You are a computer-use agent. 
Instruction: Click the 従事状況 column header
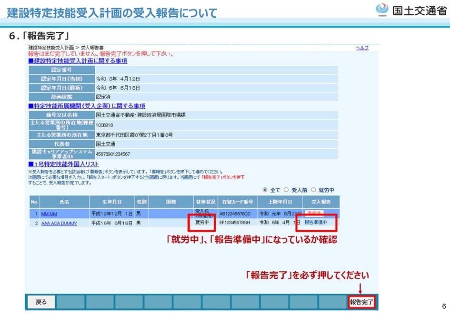tap(205, 202)
